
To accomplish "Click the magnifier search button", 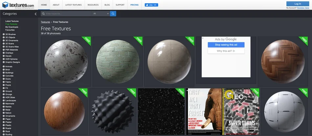I will tap(113, 13).
